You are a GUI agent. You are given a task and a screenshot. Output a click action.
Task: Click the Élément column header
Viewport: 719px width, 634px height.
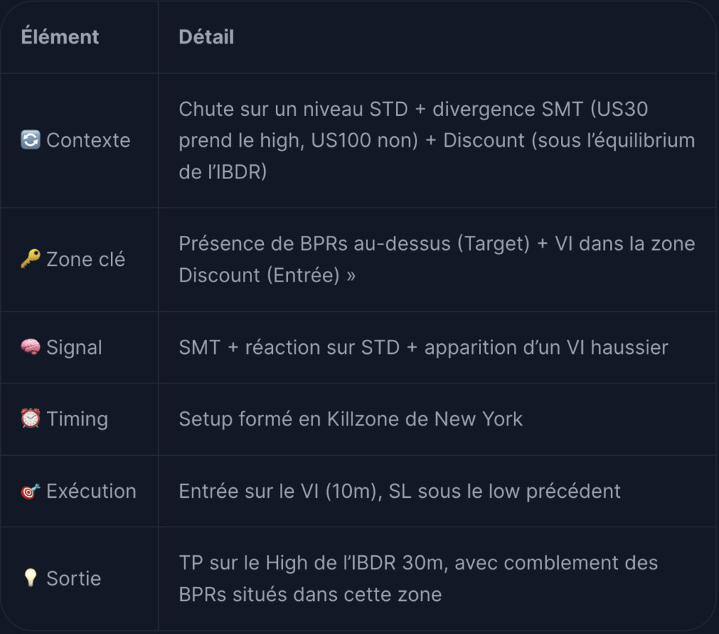click(60, 37)
